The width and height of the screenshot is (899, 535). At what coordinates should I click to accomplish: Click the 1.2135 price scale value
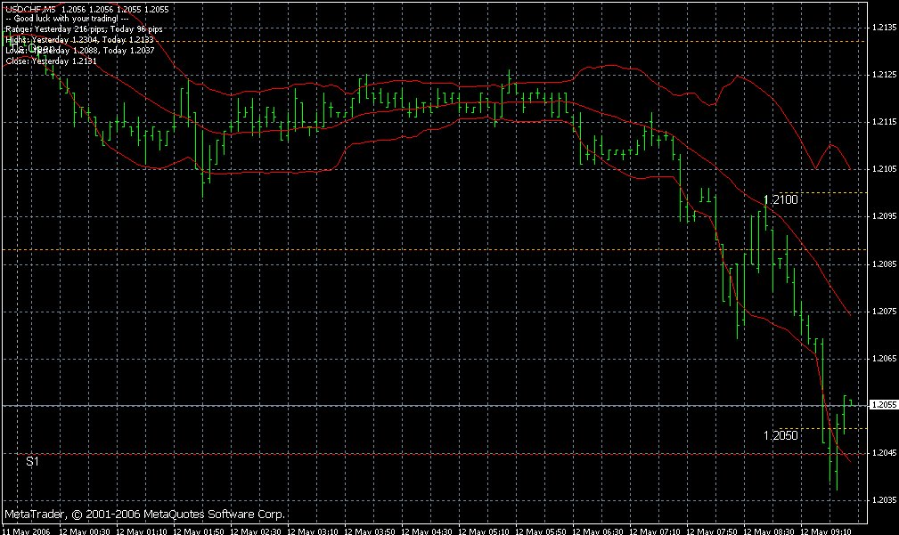(884, 27)
